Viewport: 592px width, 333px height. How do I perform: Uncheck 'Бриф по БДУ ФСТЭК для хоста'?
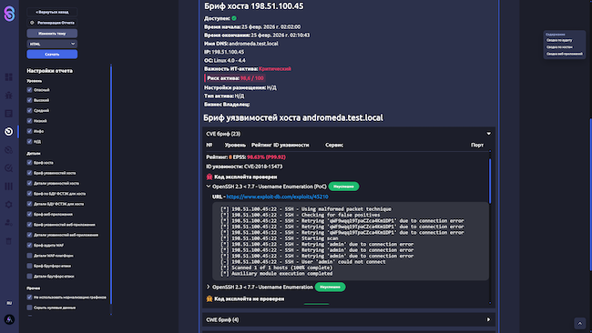[29, 194]
